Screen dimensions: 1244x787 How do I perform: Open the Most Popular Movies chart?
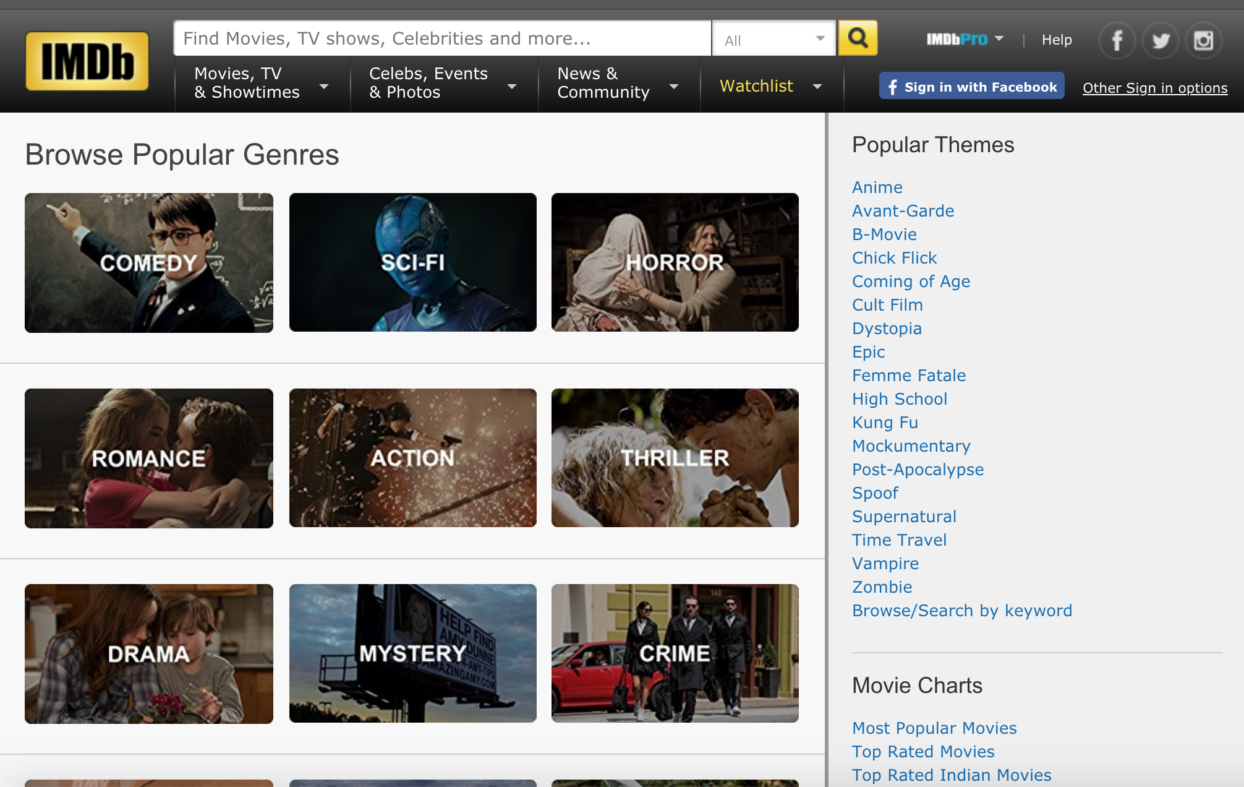click(x=934, y=728)
